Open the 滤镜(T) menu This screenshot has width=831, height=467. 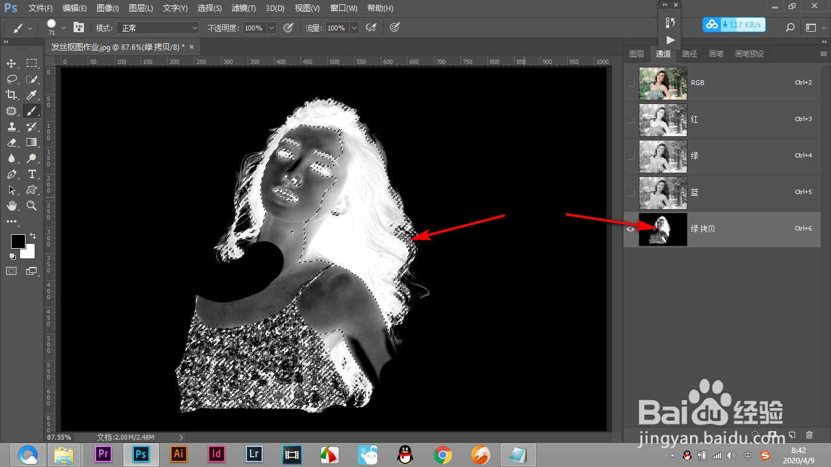[244, 9]
